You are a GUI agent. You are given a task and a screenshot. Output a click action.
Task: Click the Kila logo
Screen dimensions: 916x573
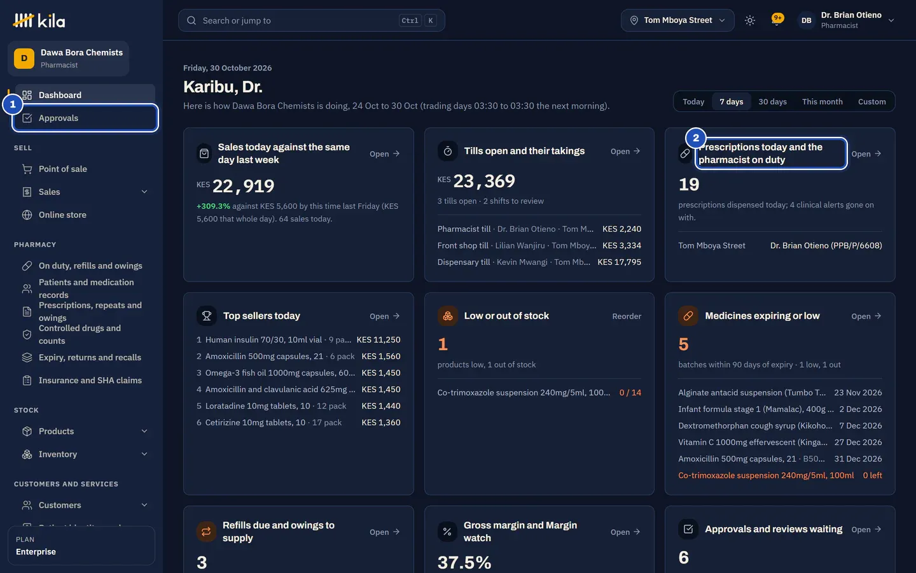coord(39,20)
